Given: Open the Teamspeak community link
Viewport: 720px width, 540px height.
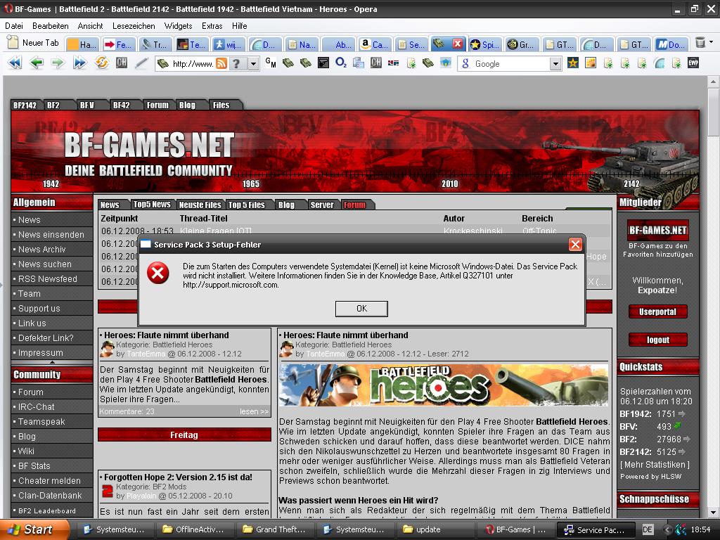Looking at the screenshot, I should (41, 422).
